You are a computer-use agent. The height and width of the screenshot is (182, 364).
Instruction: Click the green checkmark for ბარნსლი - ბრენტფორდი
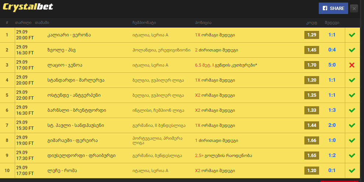tap(352, 110)
